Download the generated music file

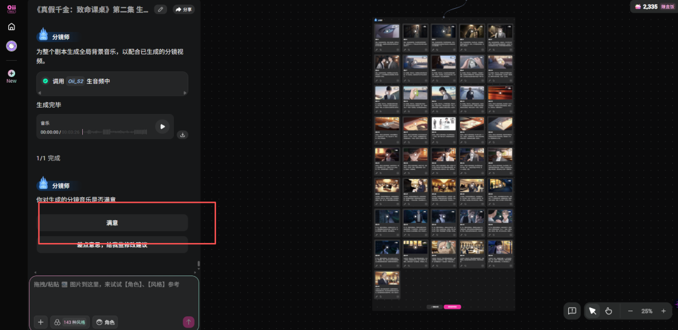[183, 135]
